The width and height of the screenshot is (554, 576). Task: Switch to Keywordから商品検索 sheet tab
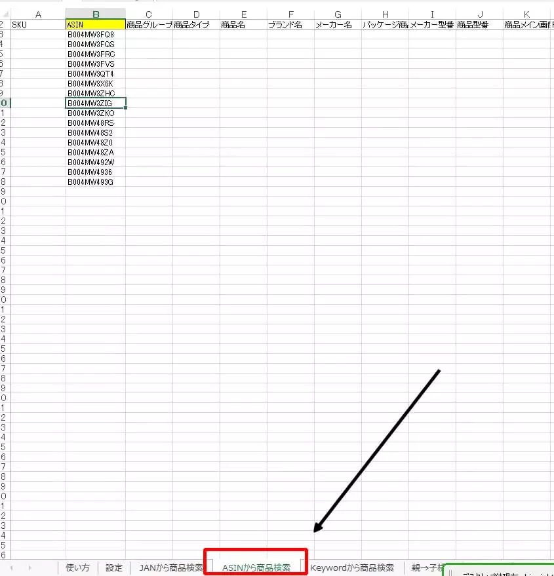pyautogui.click(x=352, y=567)
